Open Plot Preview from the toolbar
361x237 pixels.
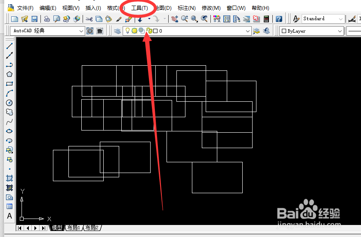tap(57, 19)
